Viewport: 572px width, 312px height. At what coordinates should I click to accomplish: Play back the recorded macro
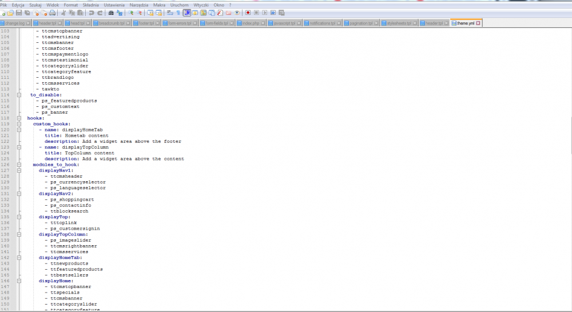pyautogui.click(x=265, y=13)
